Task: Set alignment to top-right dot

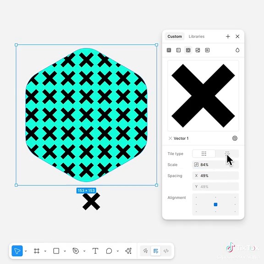Action: (235, 197)
